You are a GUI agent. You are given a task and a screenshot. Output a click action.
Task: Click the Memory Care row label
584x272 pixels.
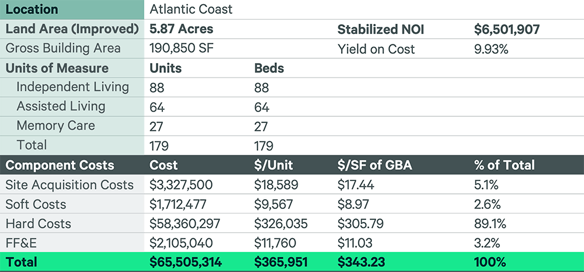pyautogui.click(x=55, y=125)
